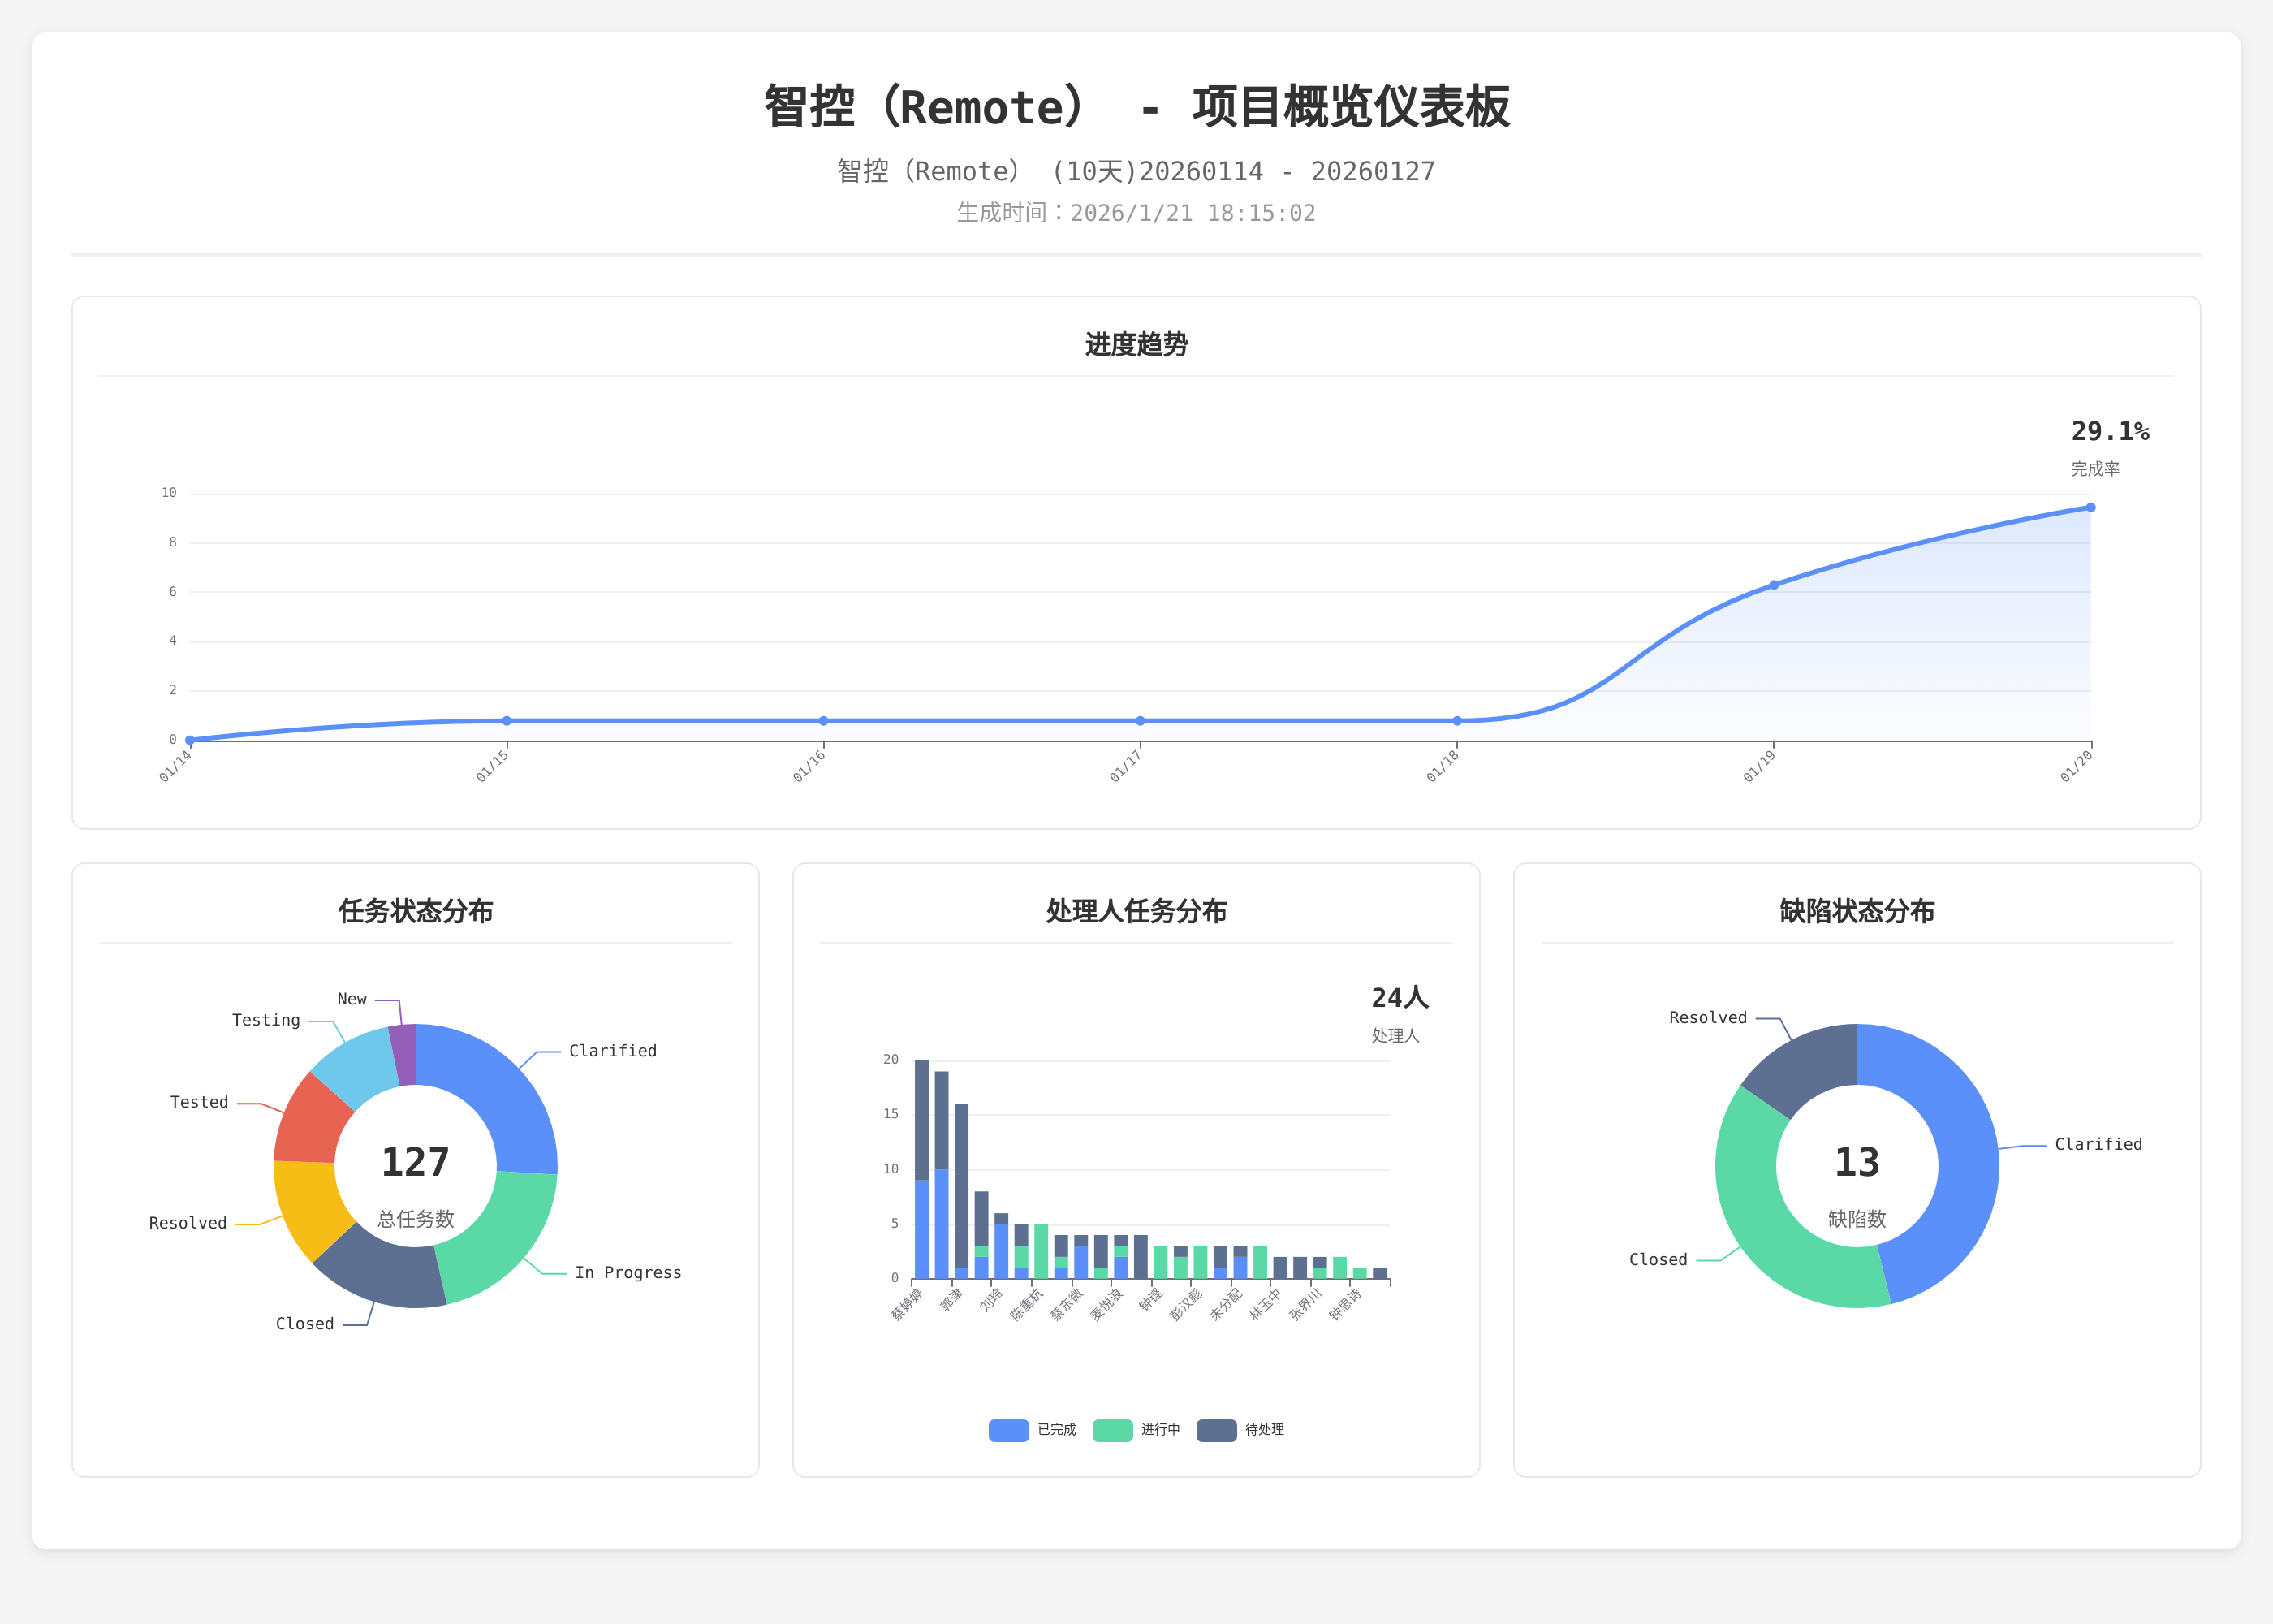Click the 01/20 endpoint of the trend line

tap(2090, 508)
